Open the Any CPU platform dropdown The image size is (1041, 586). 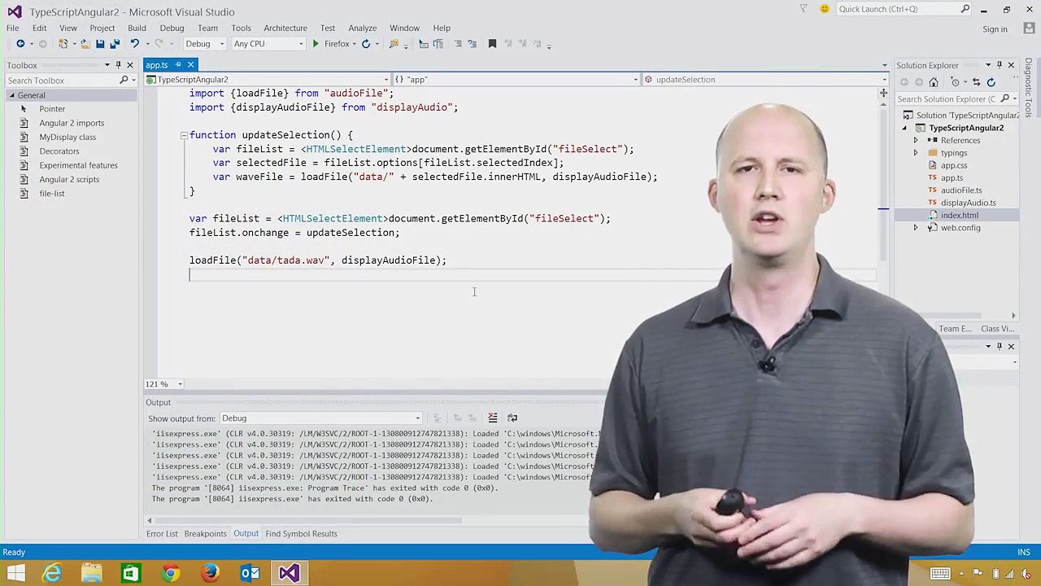tap(301, 44)
